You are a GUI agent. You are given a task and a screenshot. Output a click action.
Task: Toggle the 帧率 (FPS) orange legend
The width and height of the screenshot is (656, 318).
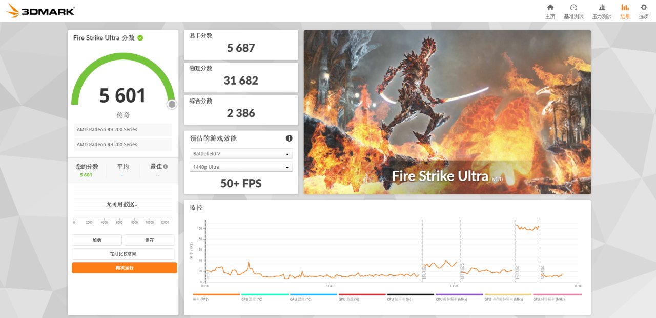click(x=216, y=297)
